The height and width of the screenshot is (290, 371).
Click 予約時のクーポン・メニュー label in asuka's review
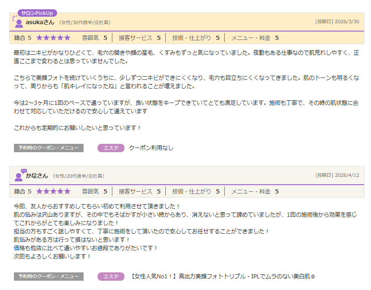pos(49,148)
